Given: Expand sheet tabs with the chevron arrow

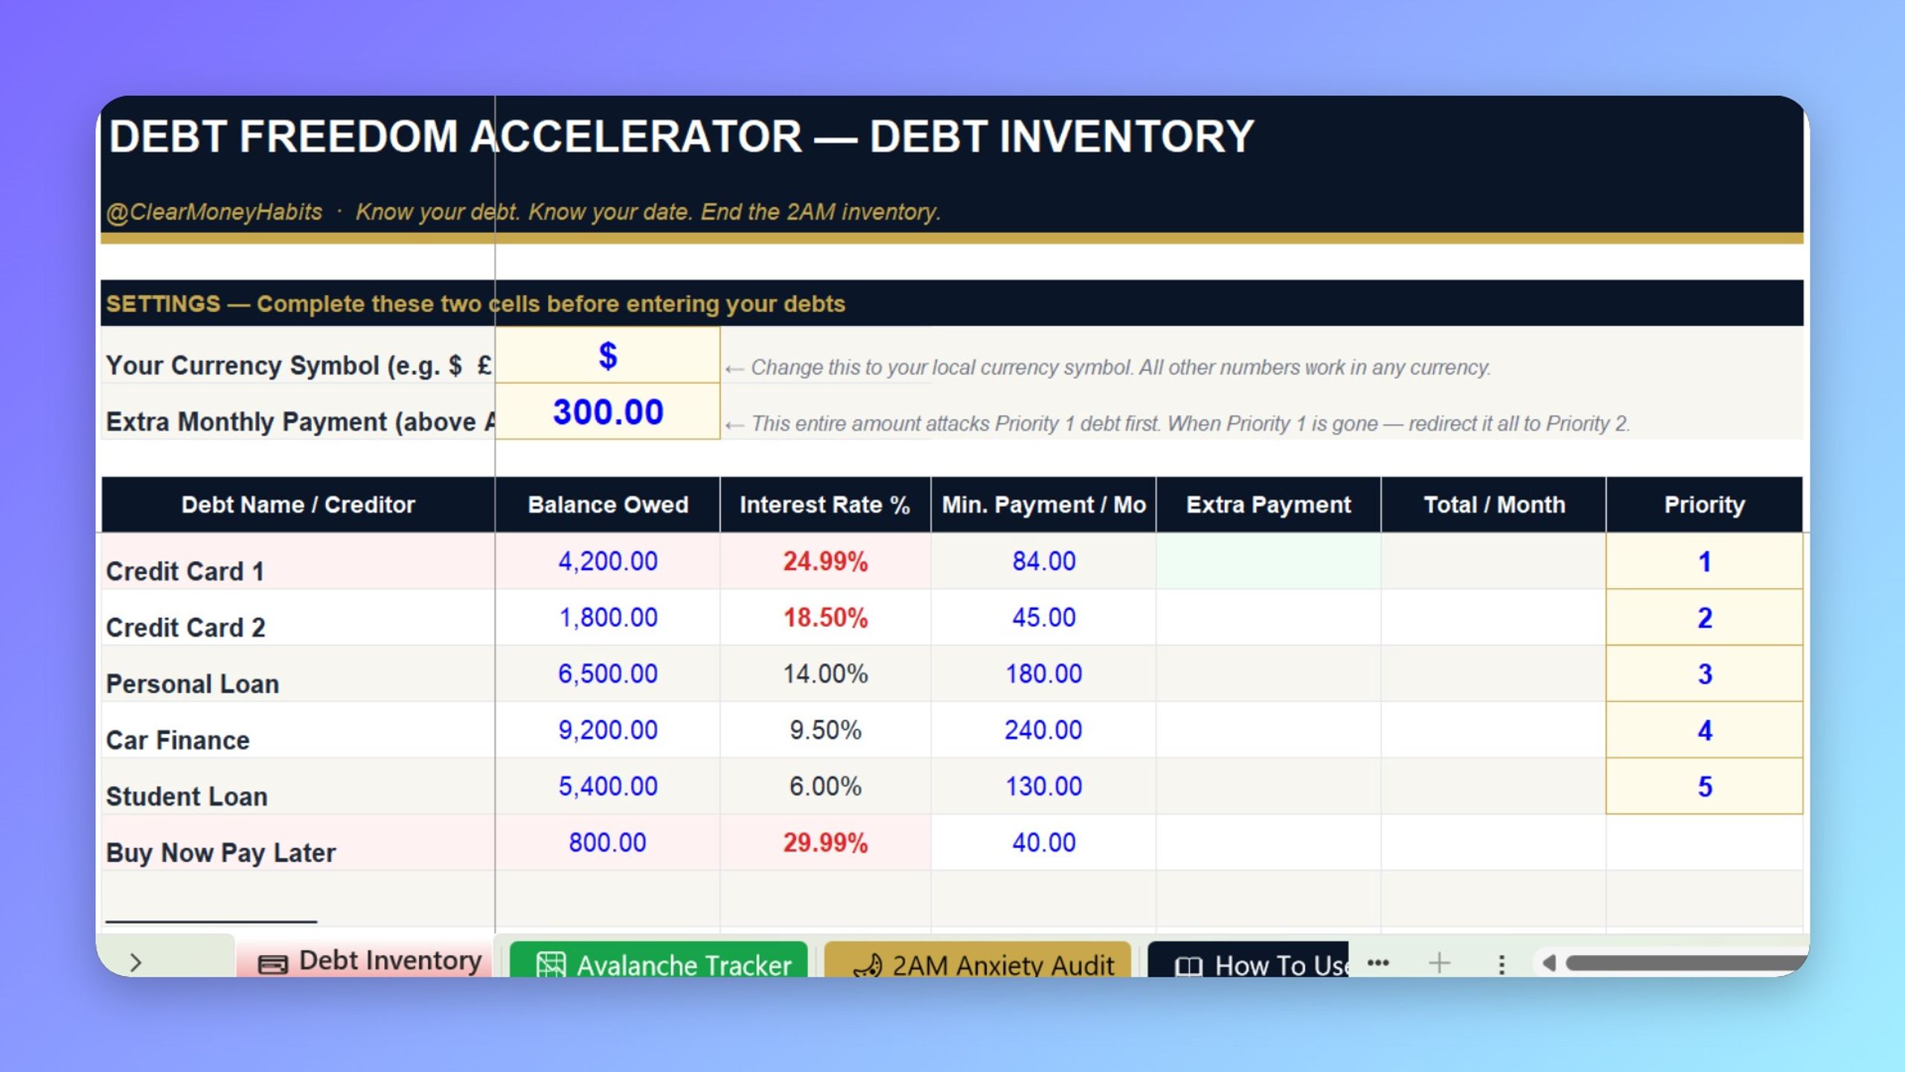Looking at the screenshot, I should pos(135,963).
